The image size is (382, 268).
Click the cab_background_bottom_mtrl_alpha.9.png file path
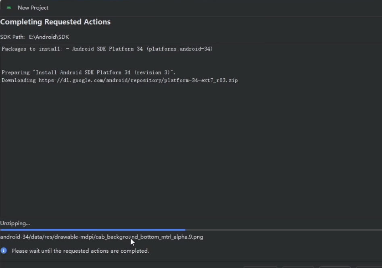pos(149,237)
